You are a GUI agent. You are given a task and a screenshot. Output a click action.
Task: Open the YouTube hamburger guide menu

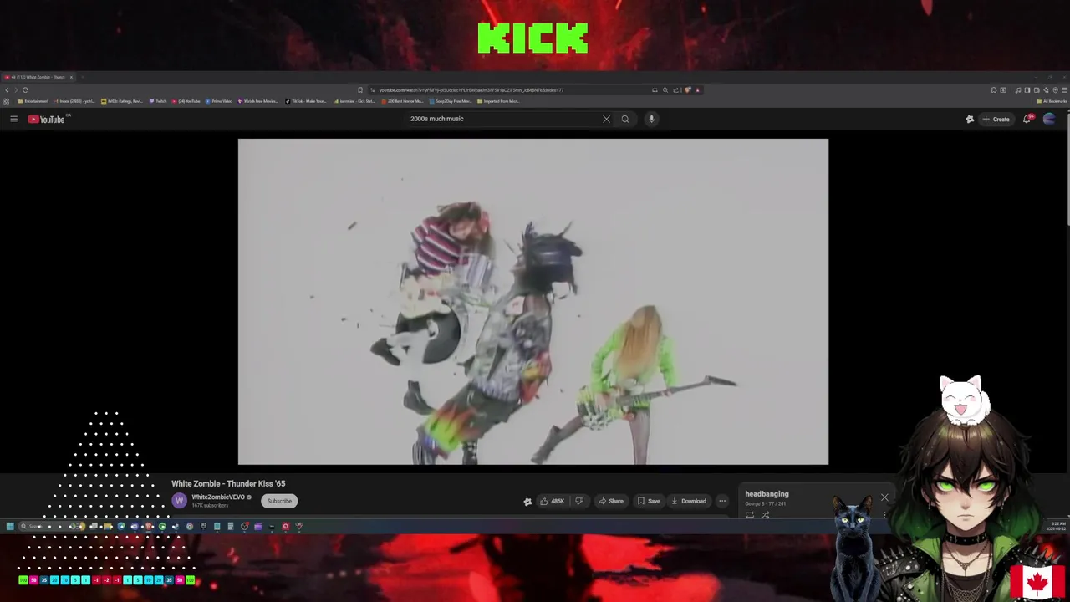point(13,119)
